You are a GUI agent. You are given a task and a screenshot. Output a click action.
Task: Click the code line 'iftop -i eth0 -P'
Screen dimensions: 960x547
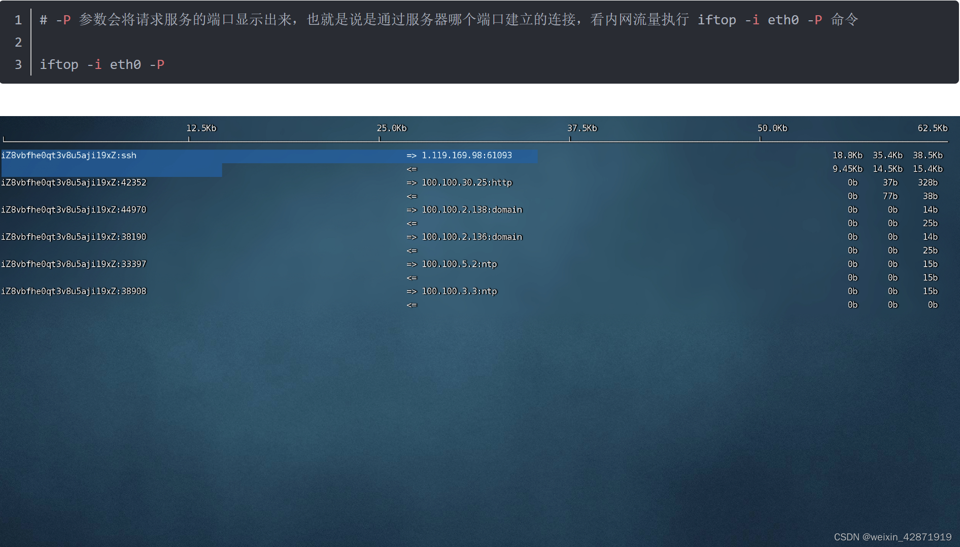pyautogui.click(x=102, y=64)
